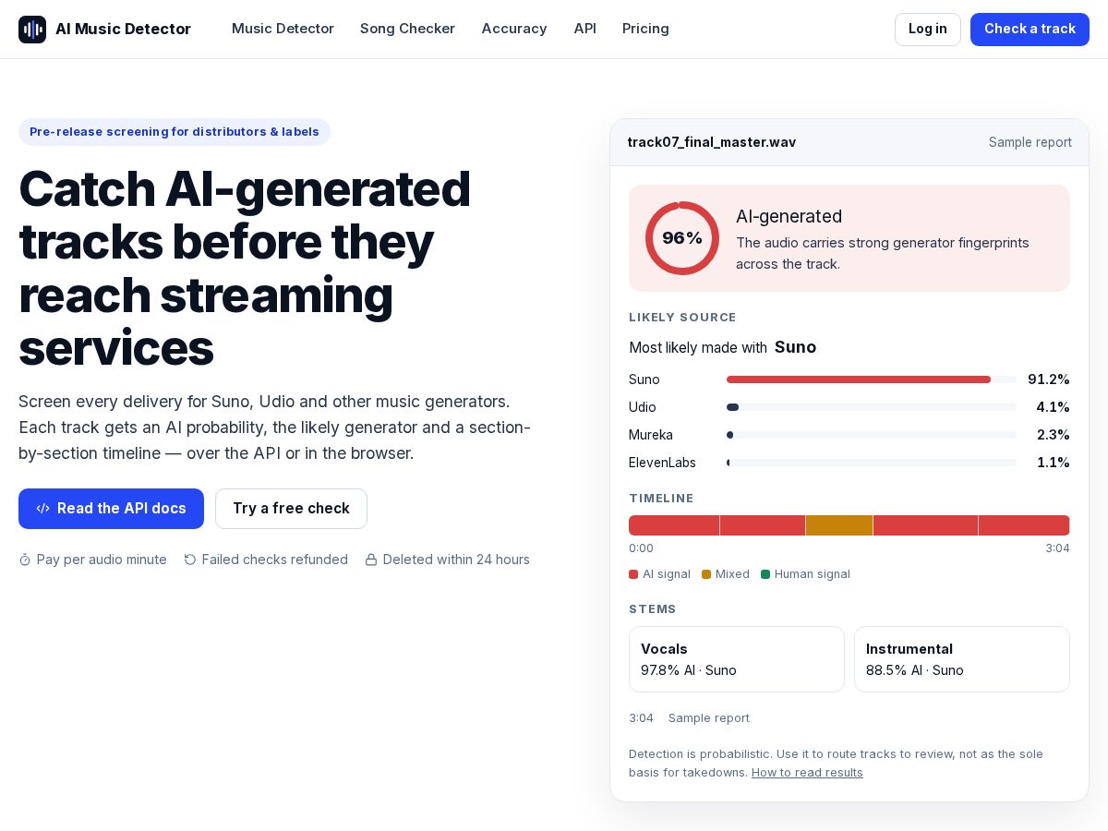This screenshot has width=1108, height=831.
Task: Click the Log in button
Action: pos(928,30)
